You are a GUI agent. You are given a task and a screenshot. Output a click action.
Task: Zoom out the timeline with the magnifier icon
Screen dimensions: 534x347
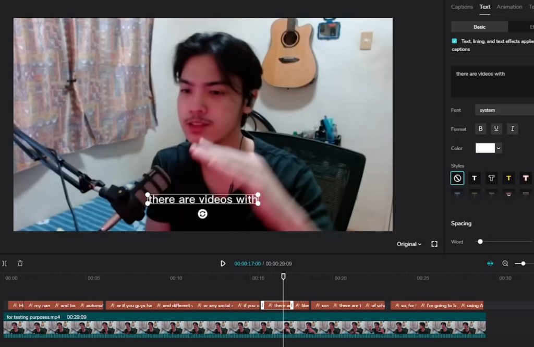[505, 264]
